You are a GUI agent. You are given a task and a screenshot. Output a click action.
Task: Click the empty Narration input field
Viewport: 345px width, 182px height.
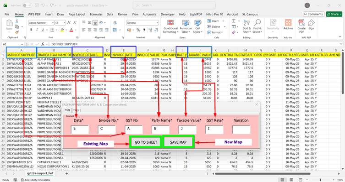point(241,130)
